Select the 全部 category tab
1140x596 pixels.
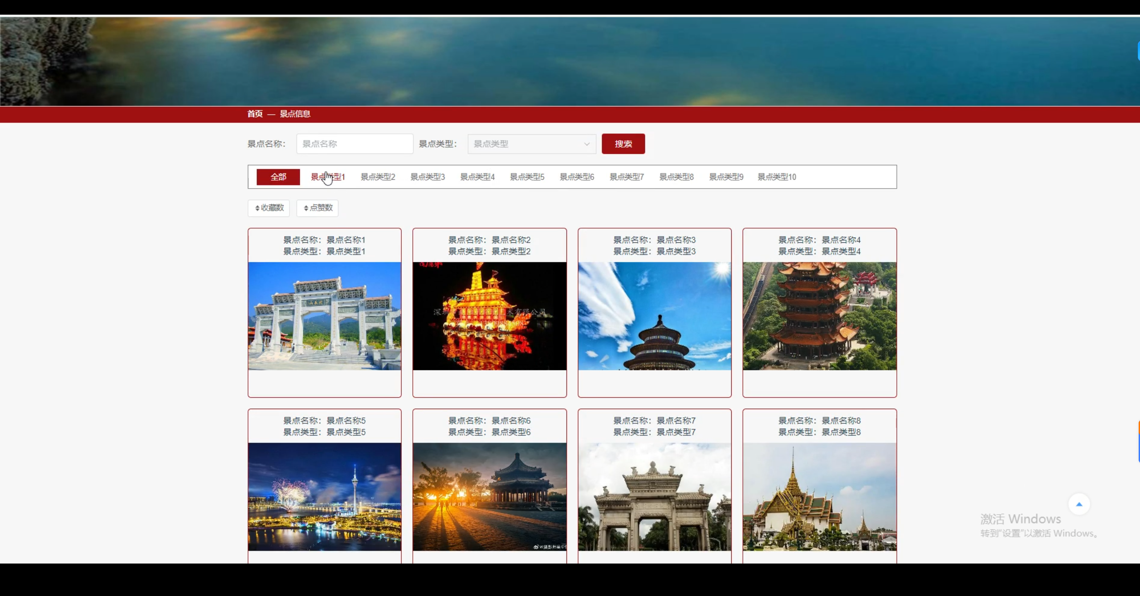pos(278,177)
